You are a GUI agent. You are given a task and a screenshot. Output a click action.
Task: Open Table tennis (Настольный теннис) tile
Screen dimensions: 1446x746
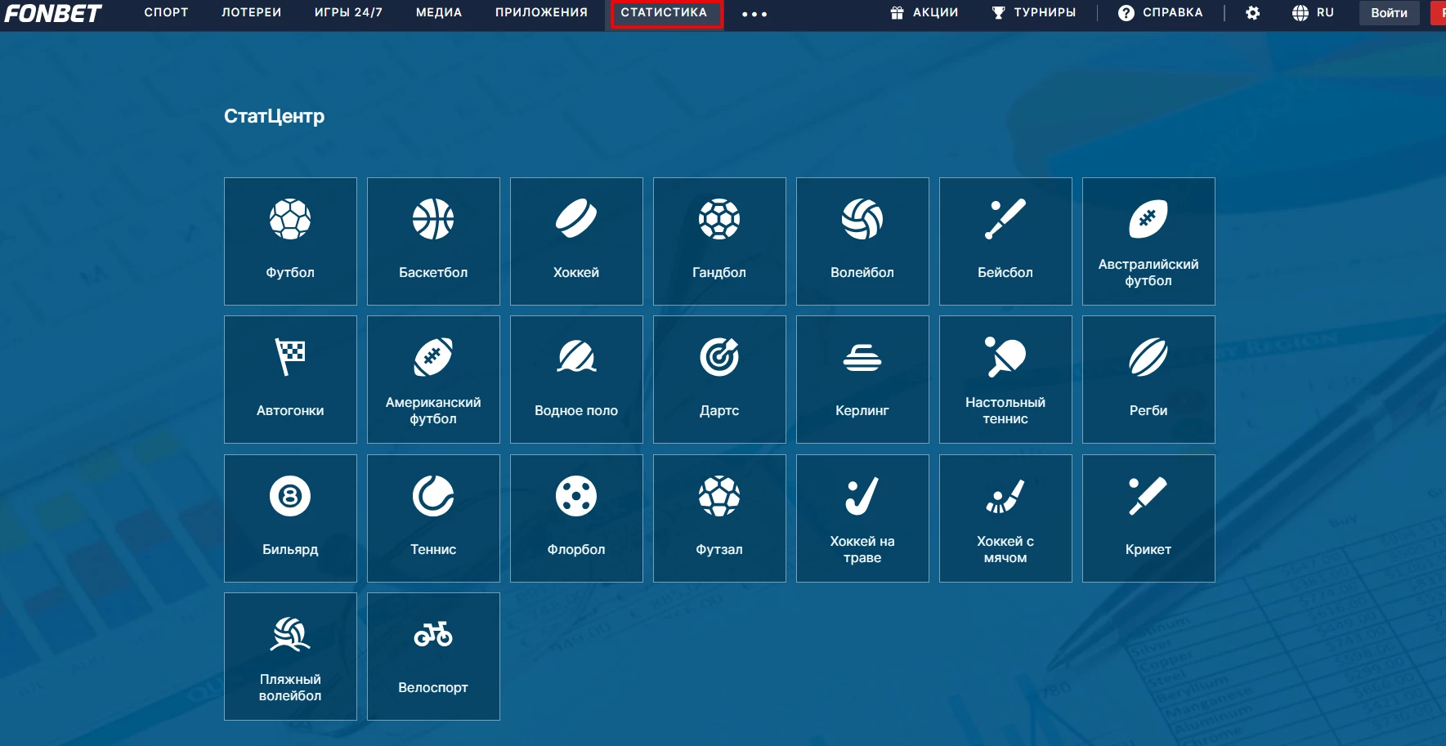click(x=1005, y=379)
